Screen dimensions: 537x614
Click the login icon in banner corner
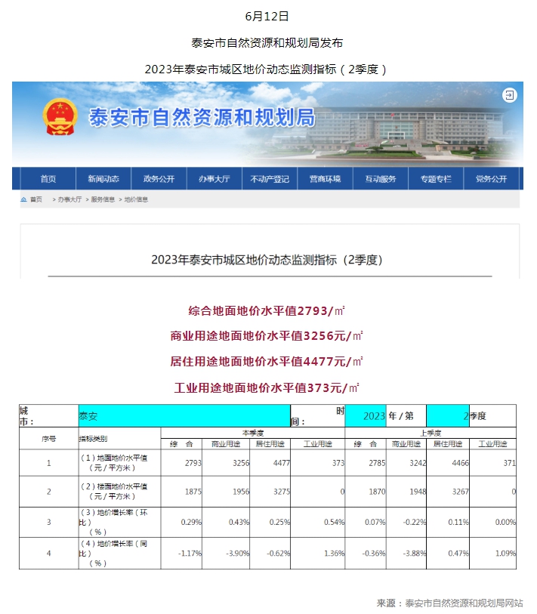510,95
